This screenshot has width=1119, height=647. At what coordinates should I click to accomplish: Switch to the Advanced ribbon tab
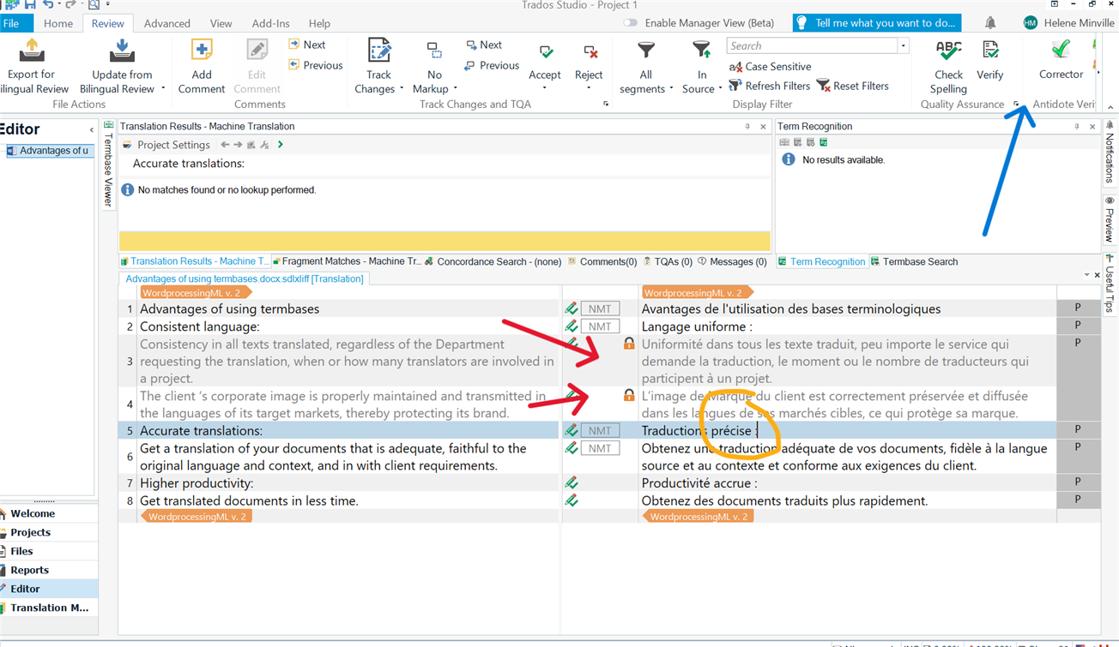coord(166,23)
